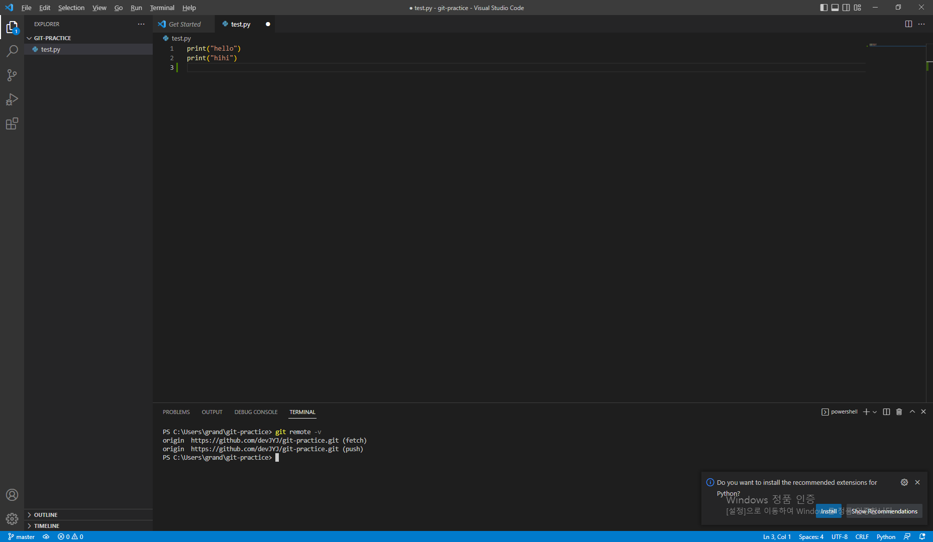Screen dimensions: 933x542
Task: Open the Explorer view in activity bar
Action: click(x=12, y=27)
